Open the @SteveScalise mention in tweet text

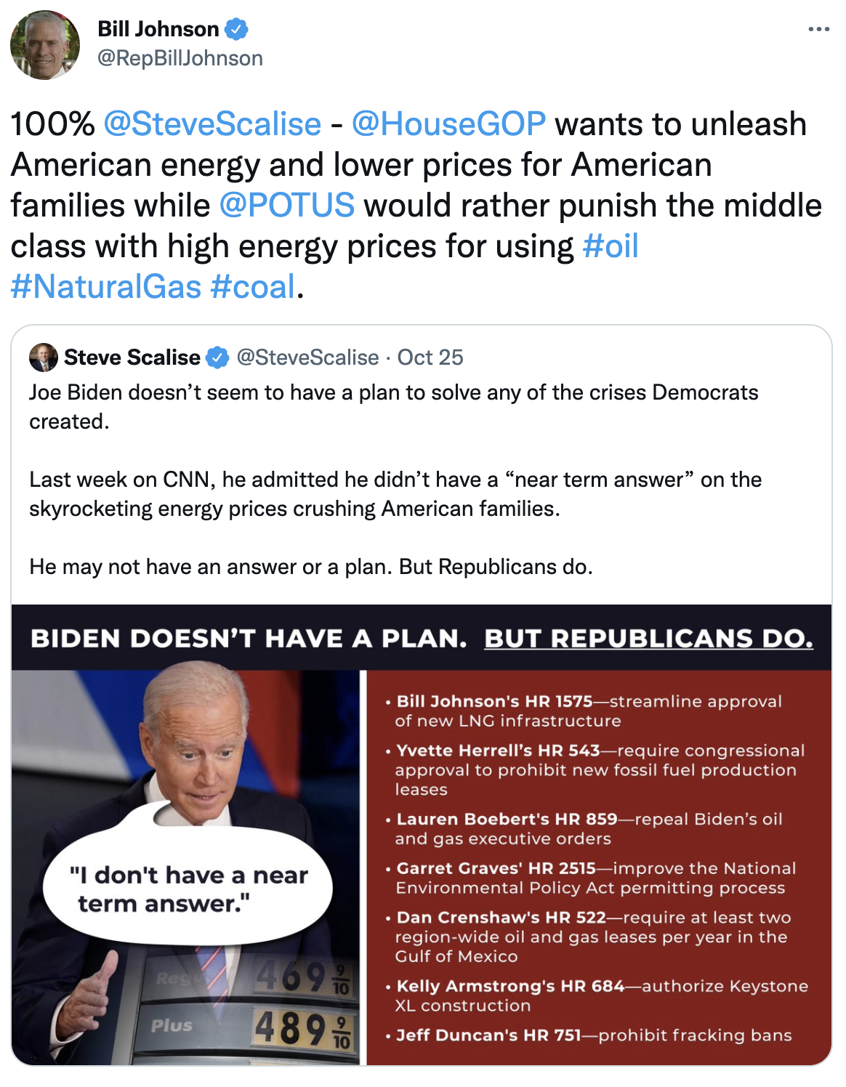point(212,124)
